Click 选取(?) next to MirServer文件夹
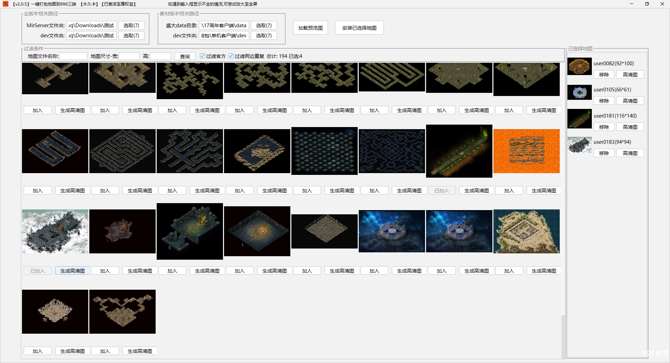 pos(131,25)
